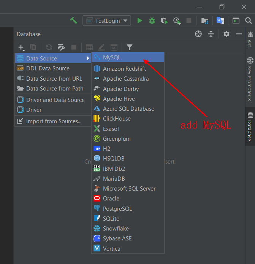Open the Run Anything icon
Viewport: 255px width, 264px height.
pos(236,21)
